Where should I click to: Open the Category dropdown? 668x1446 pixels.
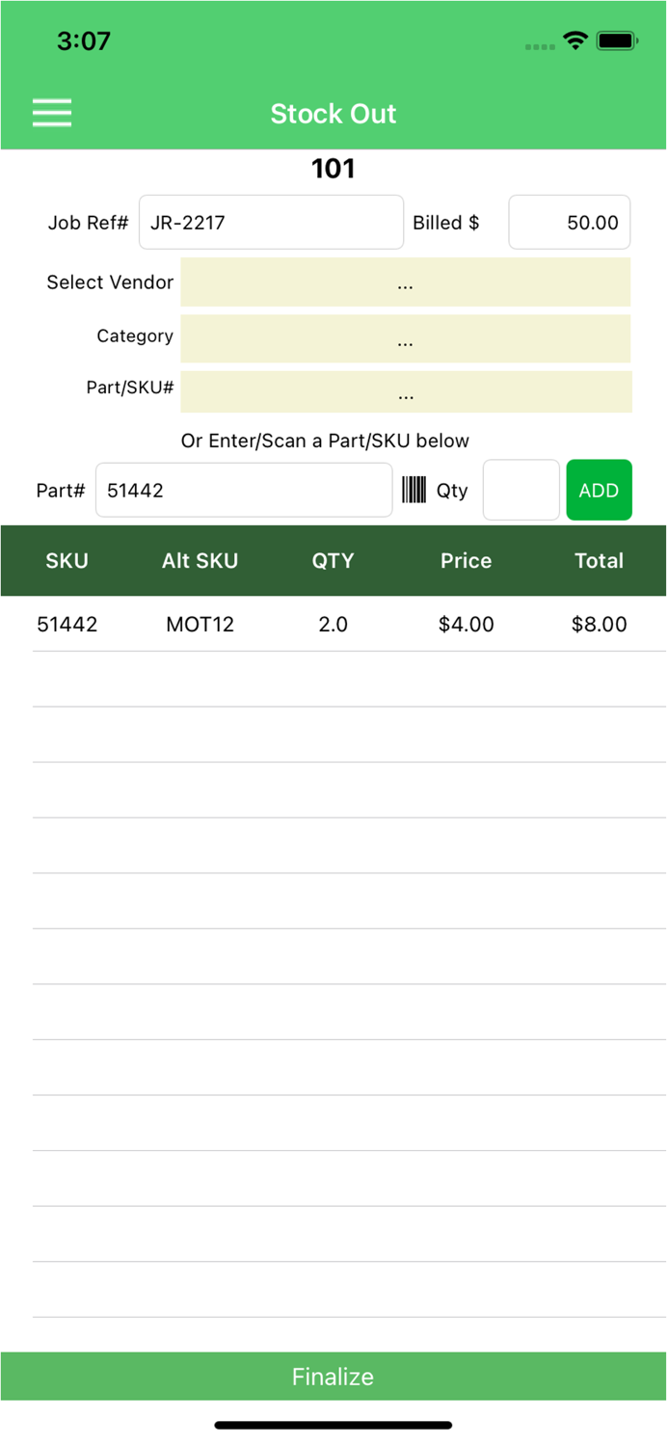(405, 338)
